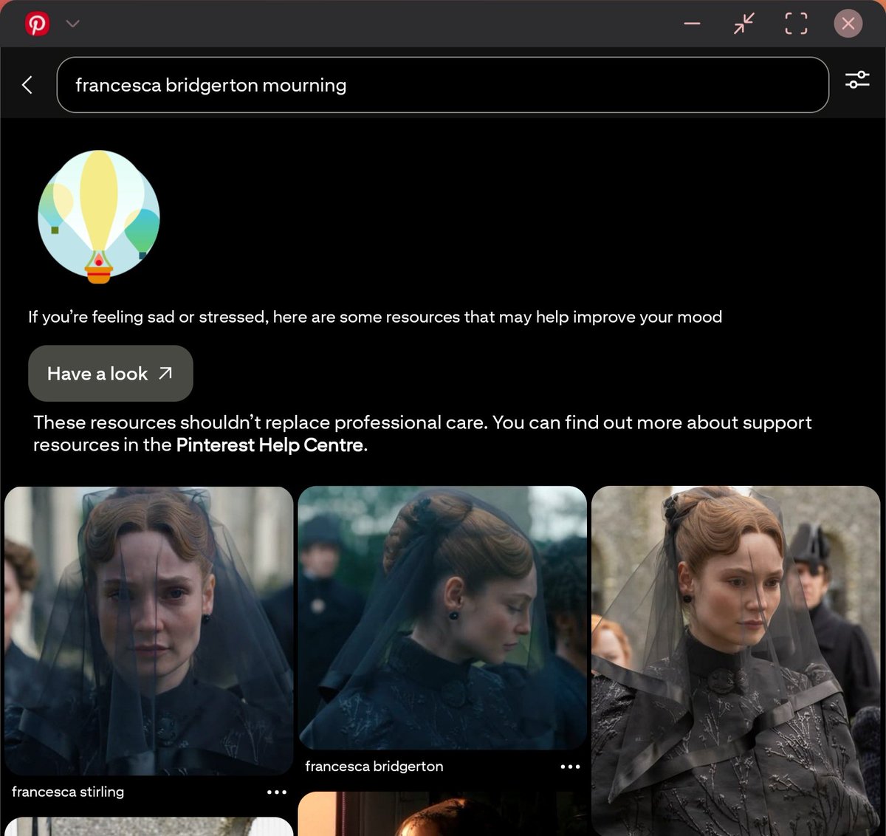Close the window with the X button
Viewport: 886px width, 836px height.
click(848, 24)
